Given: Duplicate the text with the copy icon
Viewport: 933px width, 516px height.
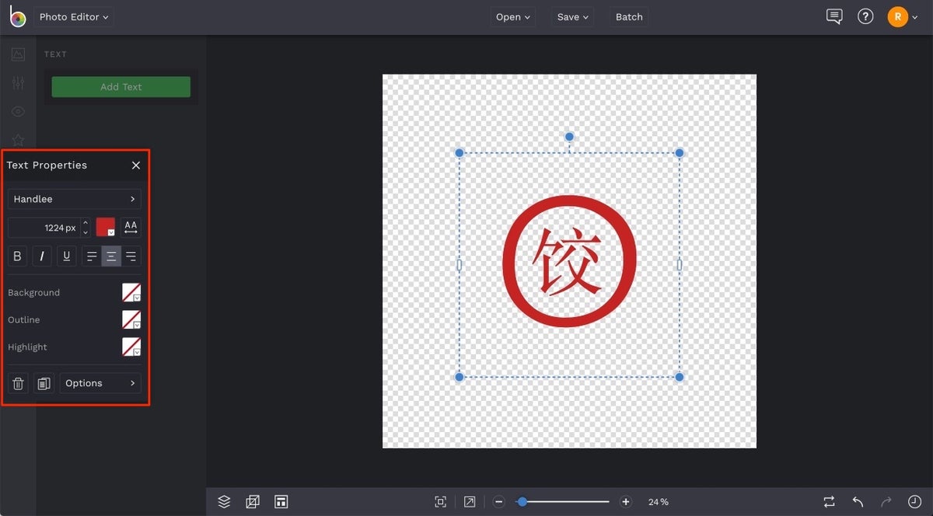Looking at the screenshot, I should pyautogui.click(x=44, y=382).
